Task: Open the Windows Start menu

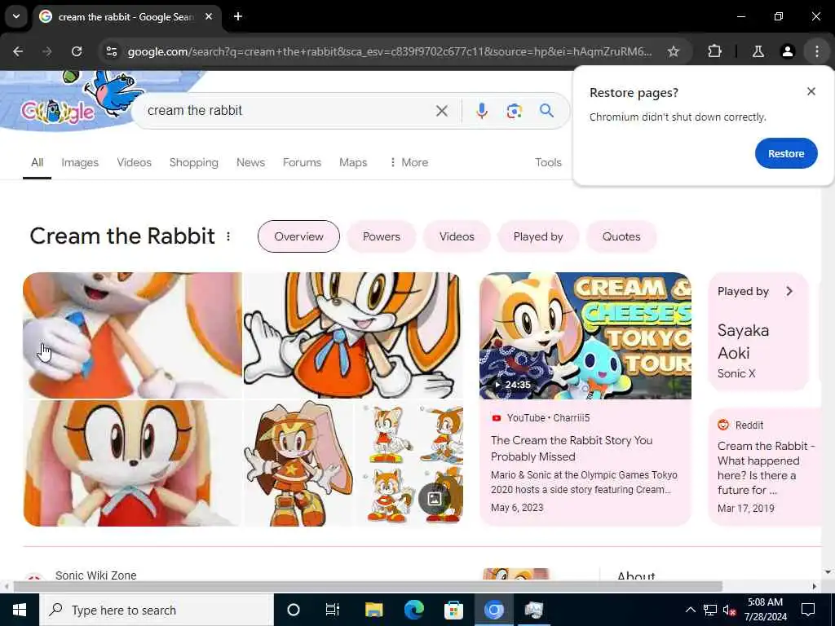Action: (x=20, y=610)
